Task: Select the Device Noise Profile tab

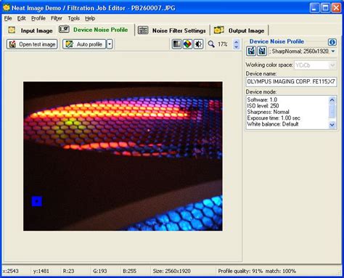Action: (x=94, y=30)
